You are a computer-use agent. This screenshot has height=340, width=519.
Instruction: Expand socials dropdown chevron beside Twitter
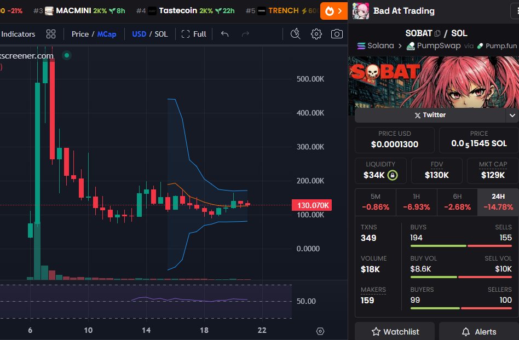tap(512, 115)
